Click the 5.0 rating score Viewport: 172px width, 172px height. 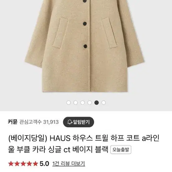[x=44, y=164]
